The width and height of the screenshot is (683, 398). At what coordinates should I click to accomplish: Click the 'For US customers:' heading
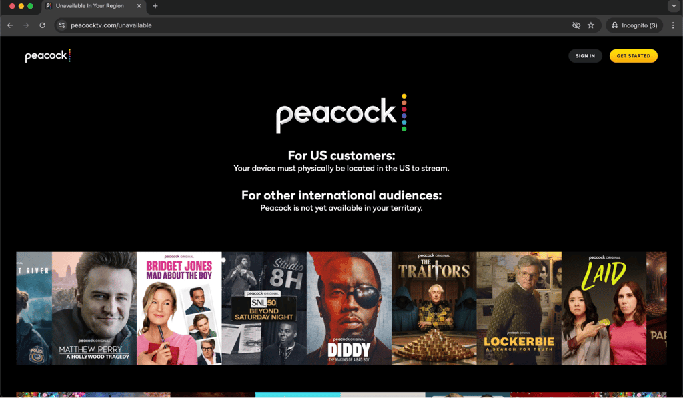pyautogui.click(x=341, y=155)
